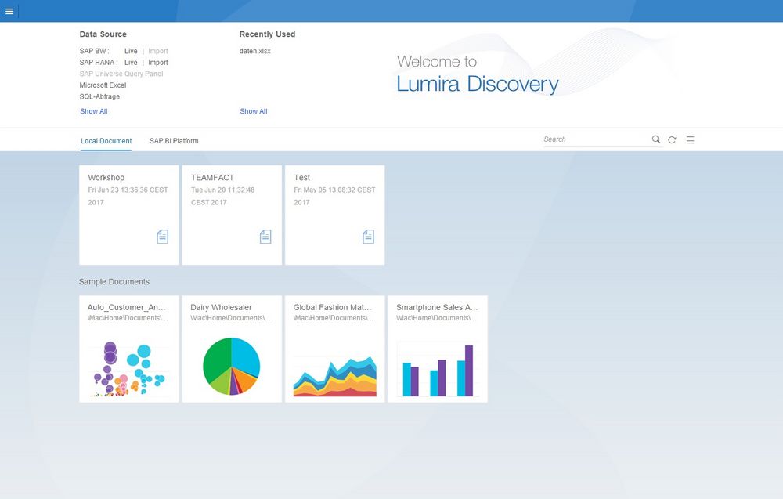The width and height of the screenshot is (783, 499).
Task: Open the Local Document tab
Action: [x=106, y=141]
